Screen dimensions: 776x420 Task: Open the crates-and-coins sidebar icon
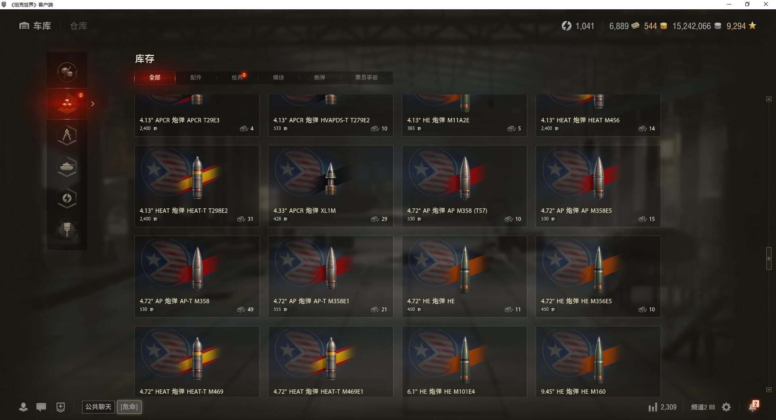tap(67, 72)
